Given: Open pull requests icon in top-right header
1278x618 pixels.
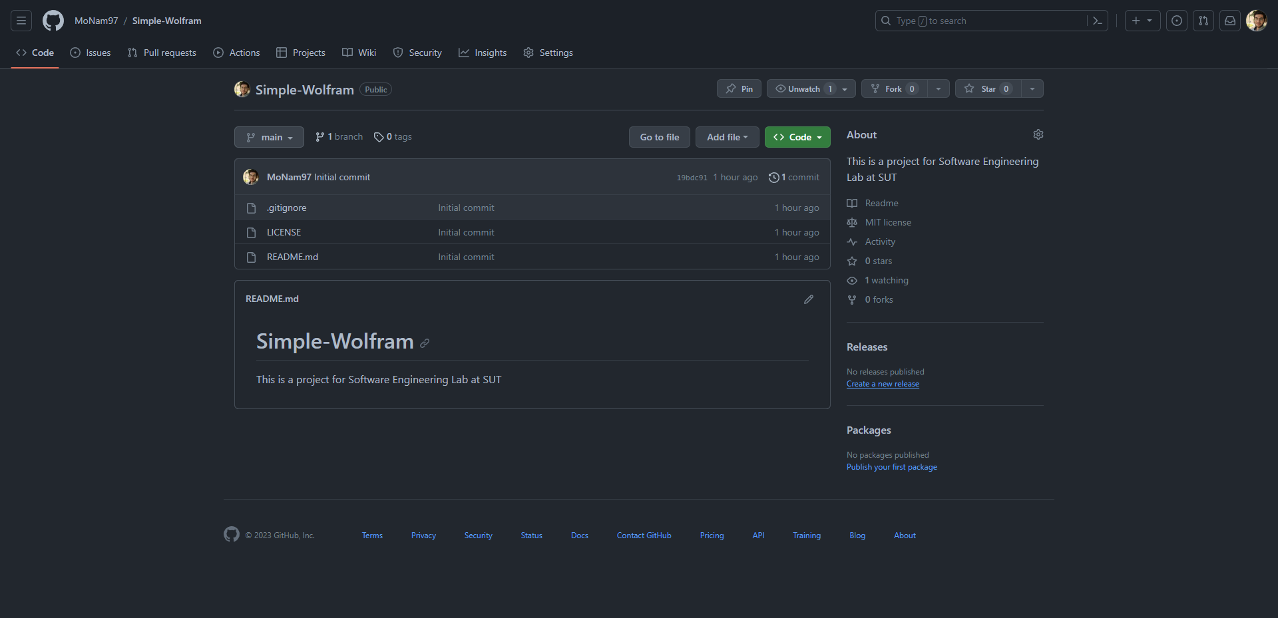Looking at the screenshot, I should point(1203,21).
